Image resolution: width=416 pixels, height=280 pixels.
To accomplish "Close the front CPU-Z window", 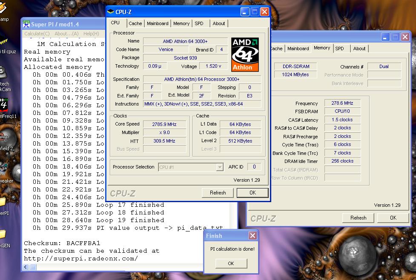I will [264, 12].
